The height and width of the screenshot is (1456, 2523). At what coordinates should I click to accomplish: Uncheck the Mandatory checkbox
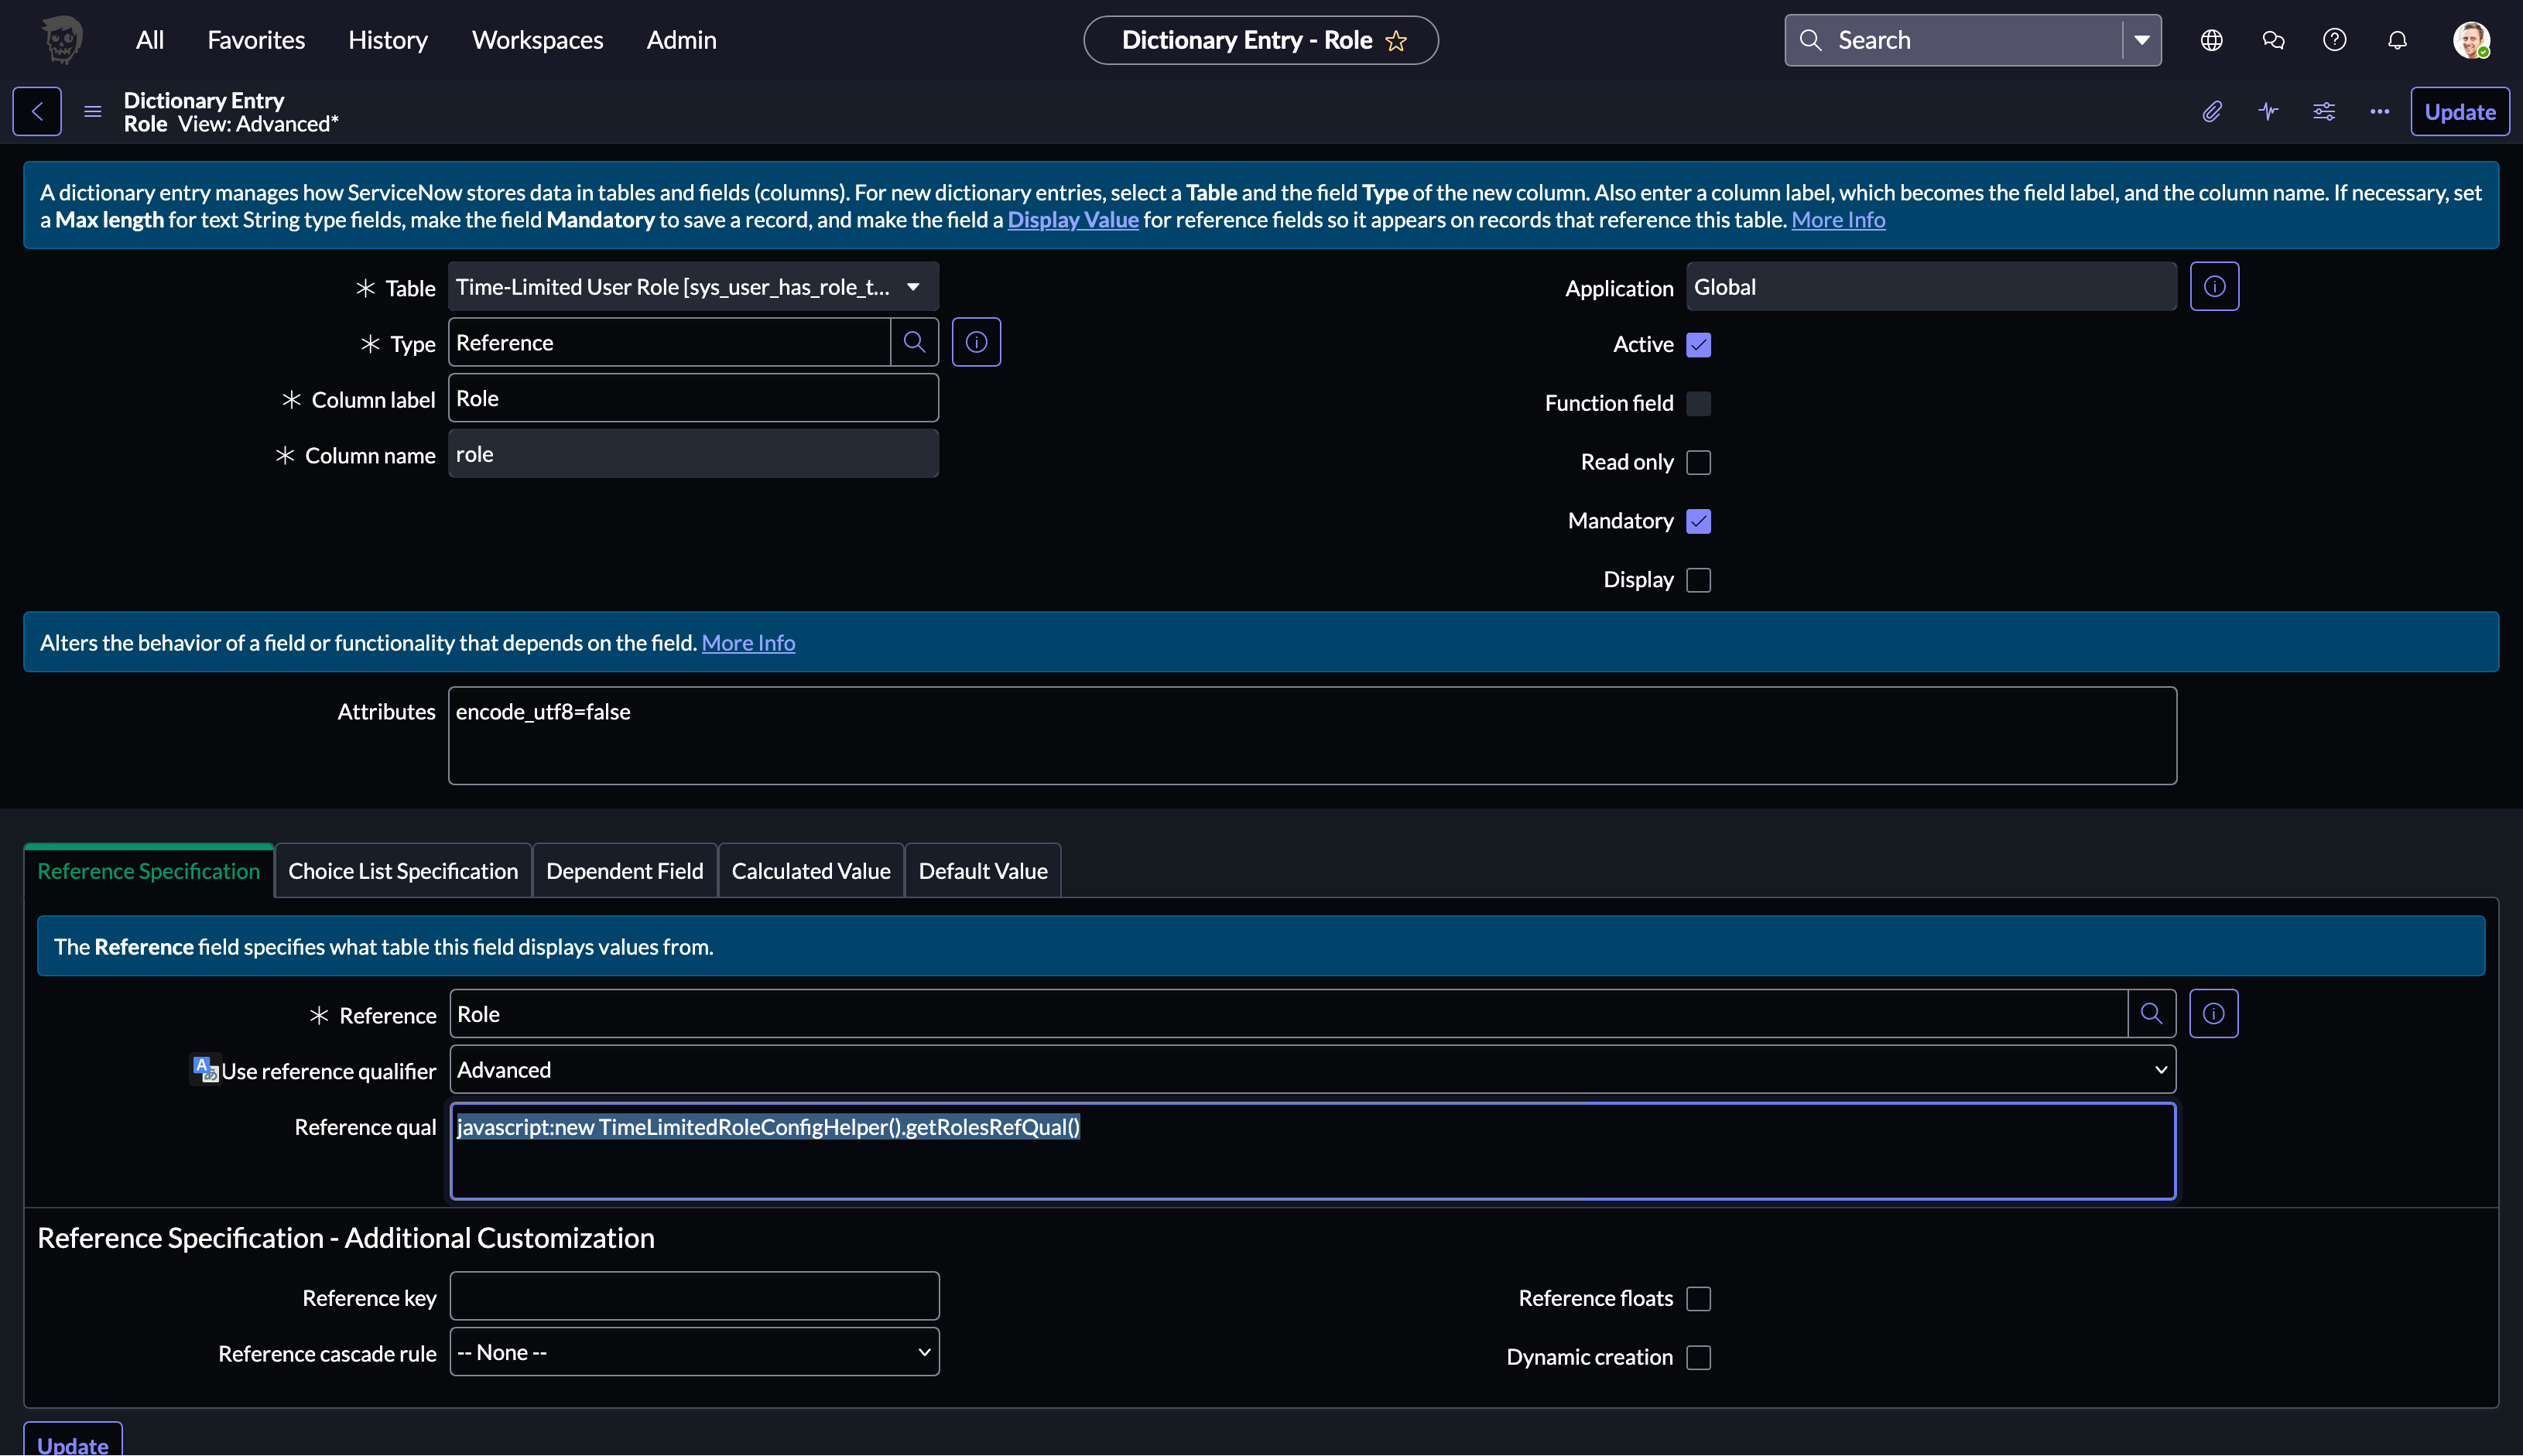(x=1698, y=521)
